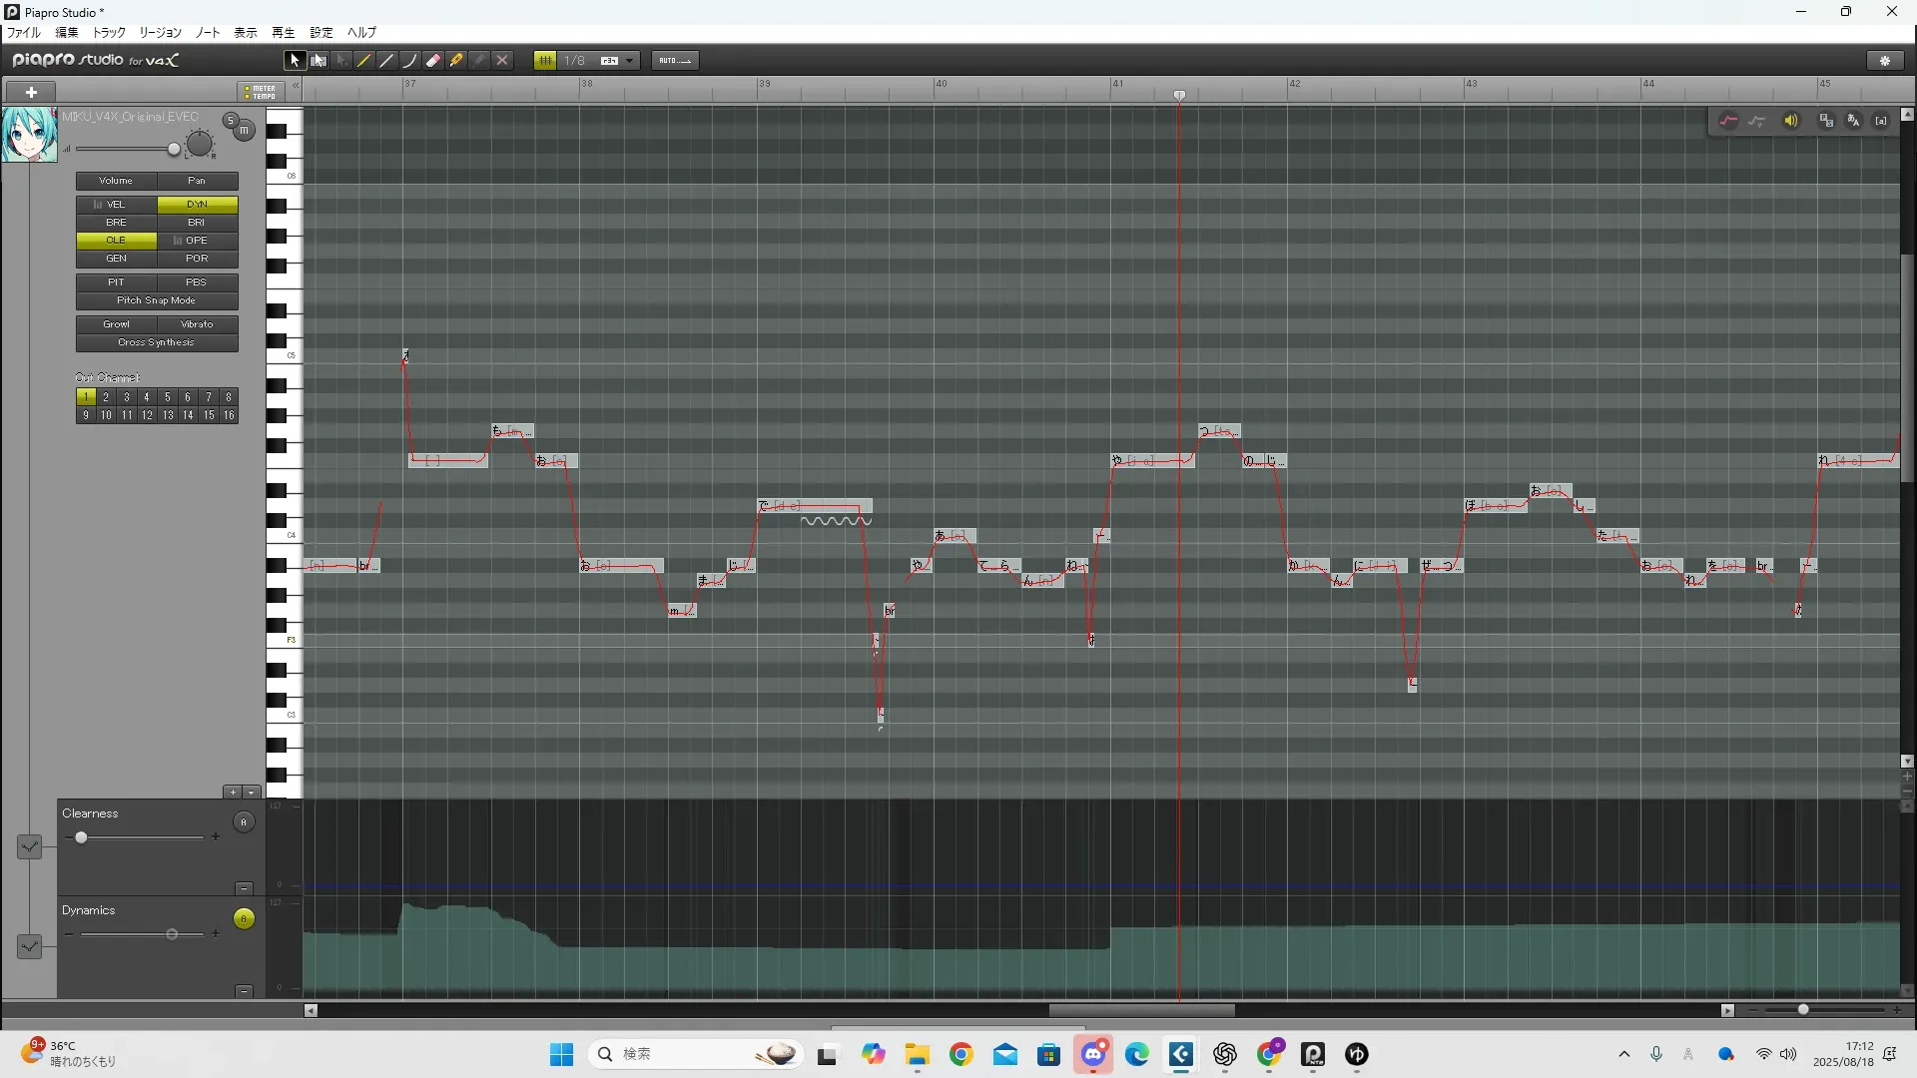Click the Cross Synthesis button

click(x=157, y=342)
